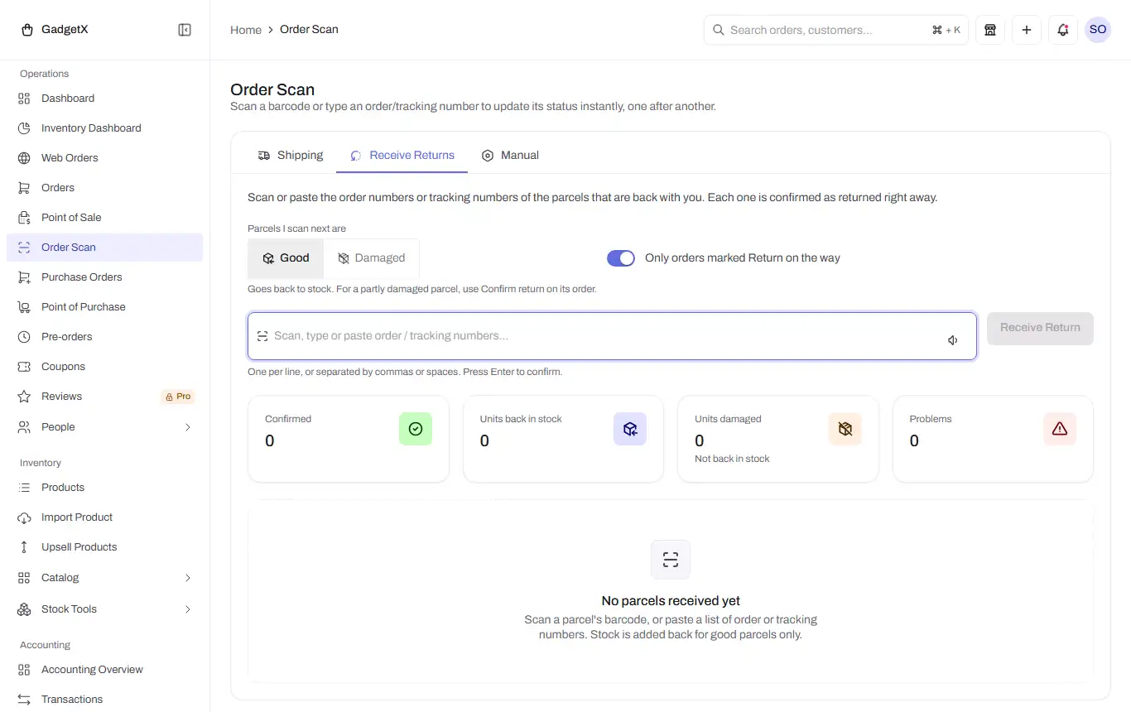Focus the scan order/tracking numbers field
Viewport: 1131px width, 712px height.
tap(612, 336)
